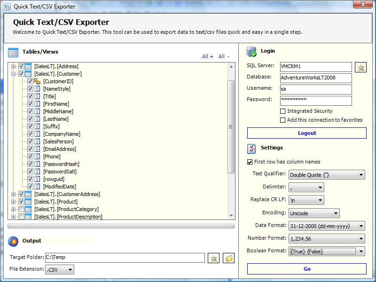Click the column icon beside [Title]
This screenshot has height=282, width=376.
37,96
